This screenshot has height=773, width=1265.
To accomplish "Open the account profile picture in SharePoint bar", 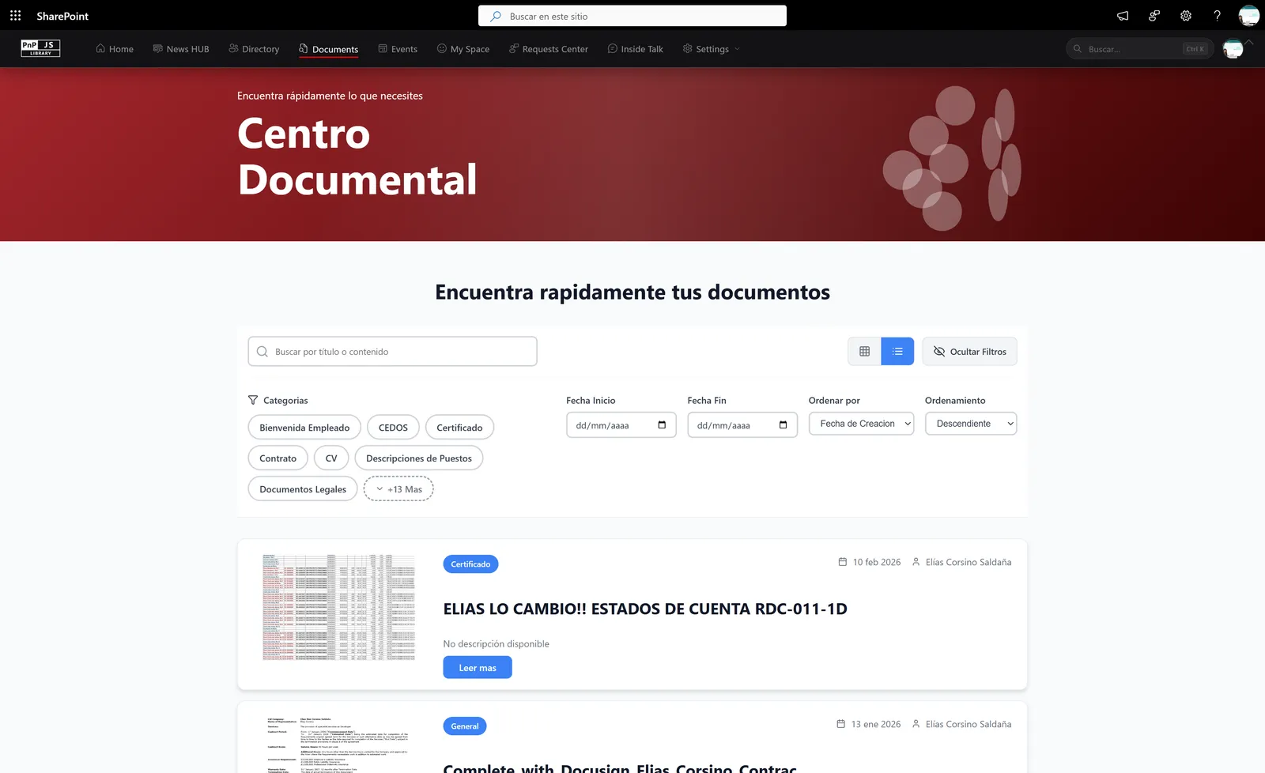I will (x=1249, y=16).
